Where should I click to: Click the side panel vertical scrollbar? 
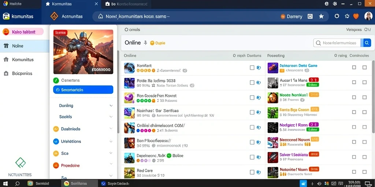click(x=118, y=92)
